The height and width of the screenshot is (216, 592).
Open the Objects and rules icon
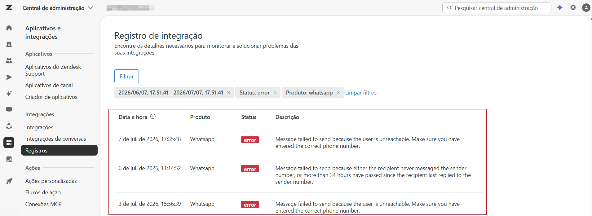(9, 126)
